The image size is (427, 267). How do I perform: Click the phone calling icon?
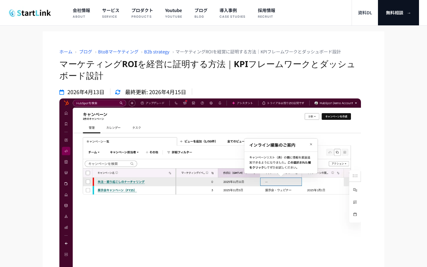(176, 103)
